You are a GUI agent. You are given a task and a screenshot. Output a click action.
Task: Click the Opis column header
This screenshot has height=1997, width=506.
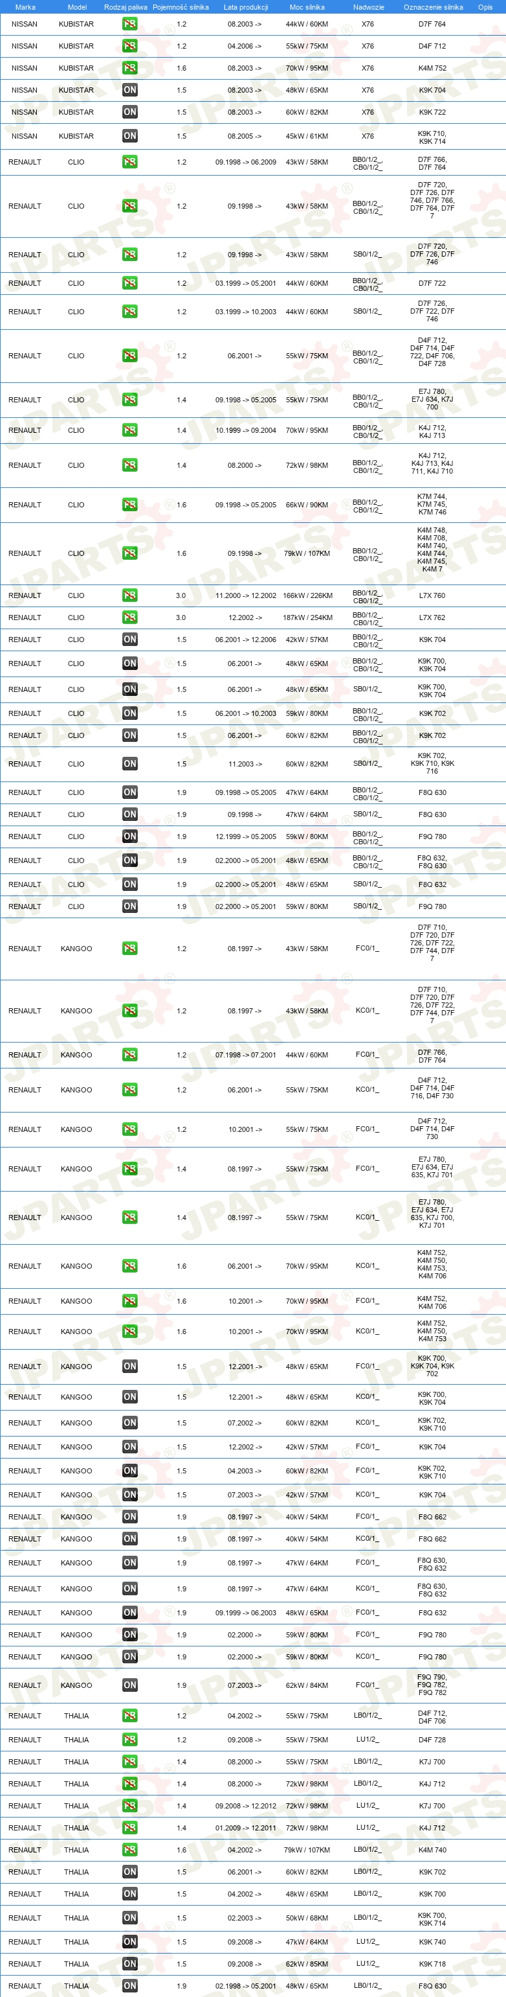click(485, 7)
